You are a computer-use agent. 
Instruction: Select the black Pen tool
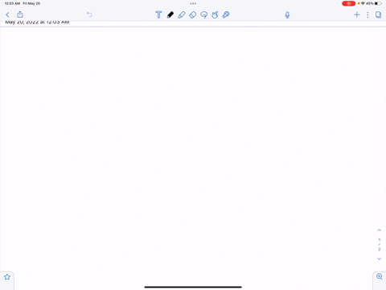pyautogui.click(x=170, y=14)
